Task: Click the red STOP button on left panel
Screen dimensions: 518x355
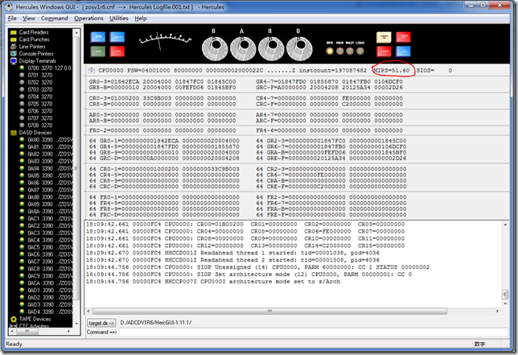Action: (117, 52)
